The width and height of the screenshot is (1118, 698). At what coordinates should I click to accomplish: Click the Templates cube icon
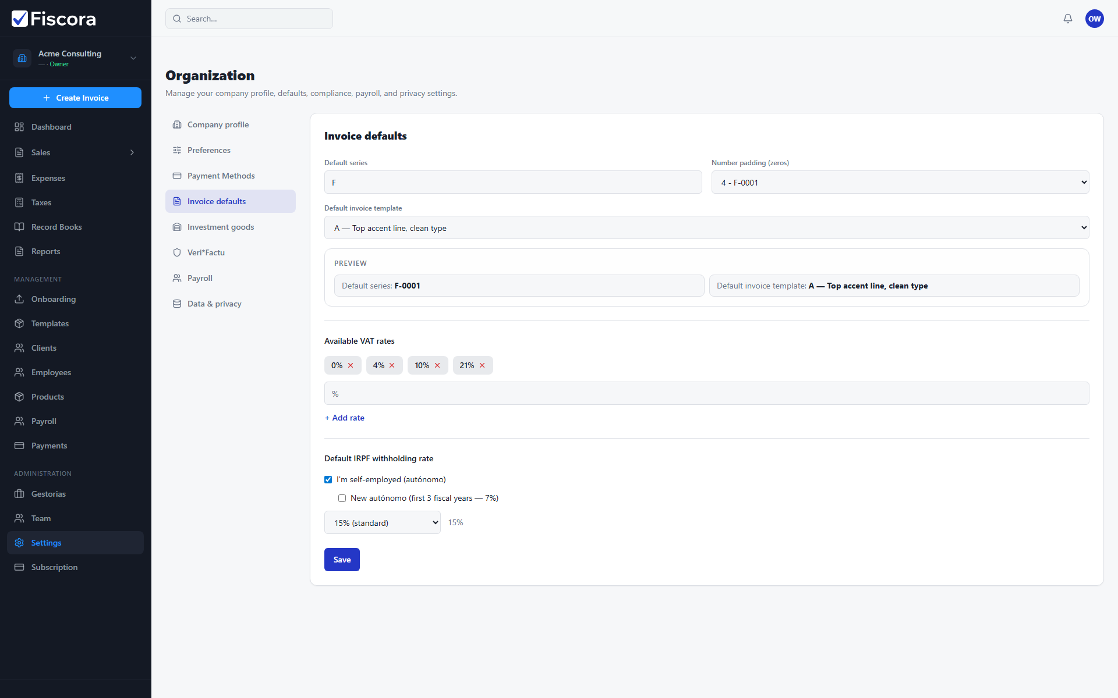(19, 323)
